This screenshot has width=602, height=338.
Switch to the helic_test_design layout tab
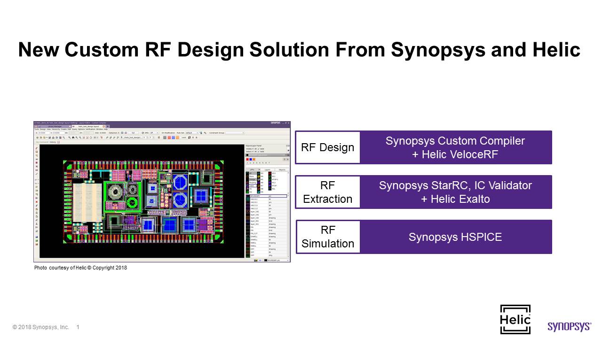88,126
